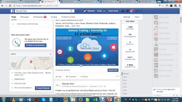Switch to the Messages tab
Screen dimensions: 182x102
tap(25, 17)
